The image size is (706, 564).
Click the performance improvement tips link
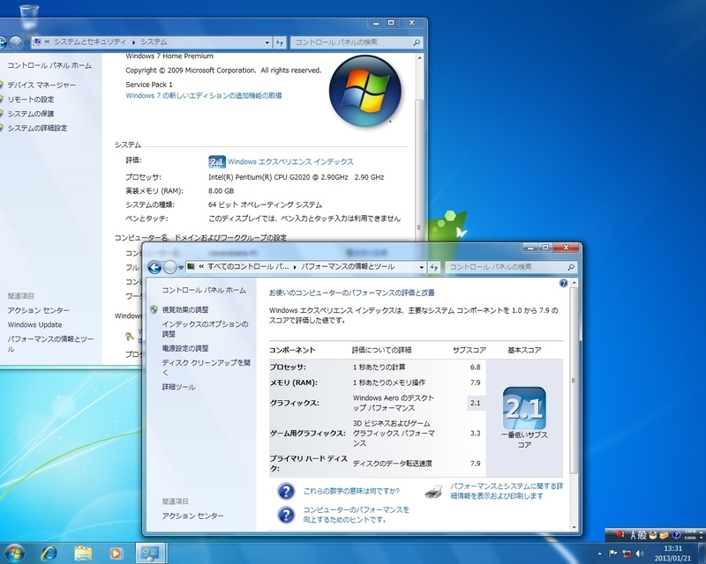coord(356,515)
